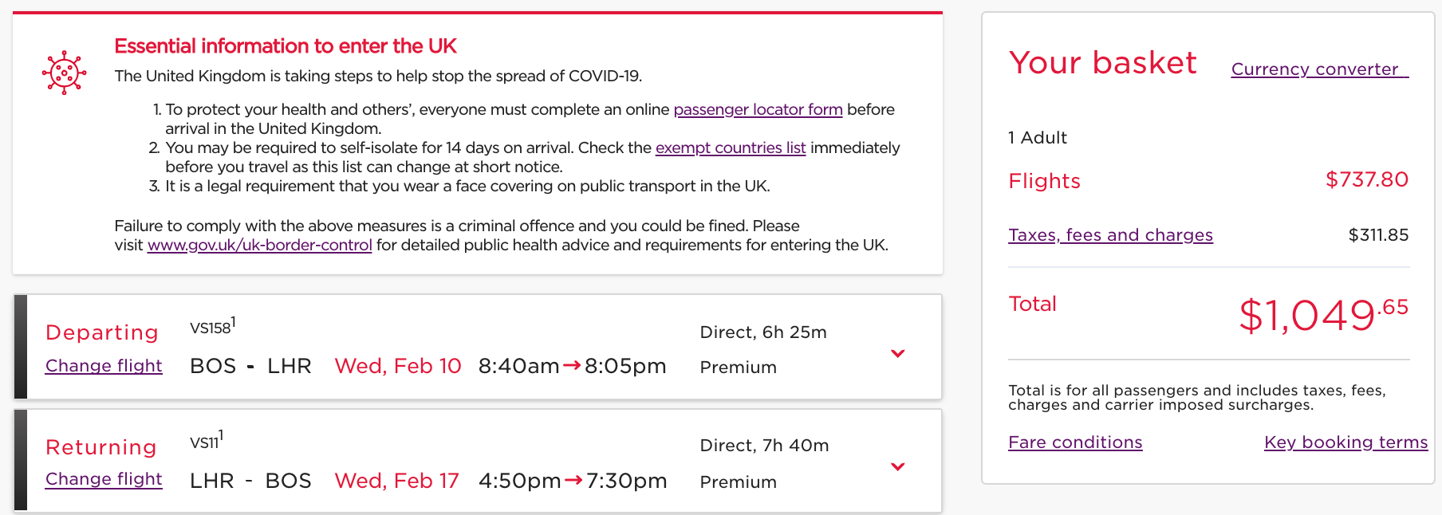Click the Flights price $737.80

click(x=1366, y=180)
